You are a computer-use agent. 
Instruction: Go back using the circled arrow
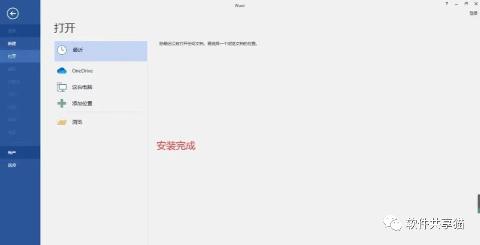(x=13, y=13)
